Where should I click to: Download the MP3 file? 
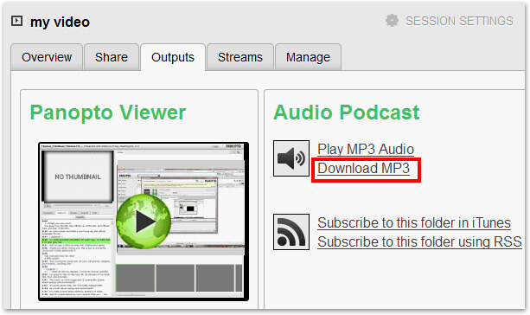point(364,168)
